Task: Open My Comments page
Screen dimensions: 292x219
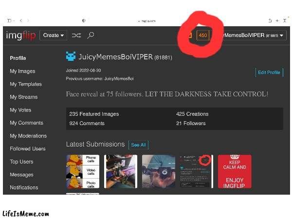Action: pyautogui.click(x=27, y=123)
